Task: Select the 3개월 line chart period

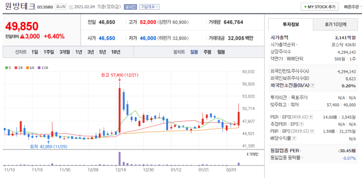Action: pos(65,52)
